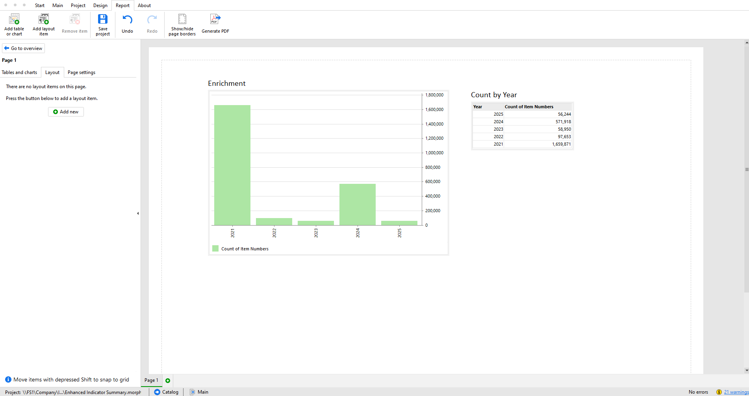Add a new page with the green plus
This screenshot has width=749, height=396.
(168, 380)
